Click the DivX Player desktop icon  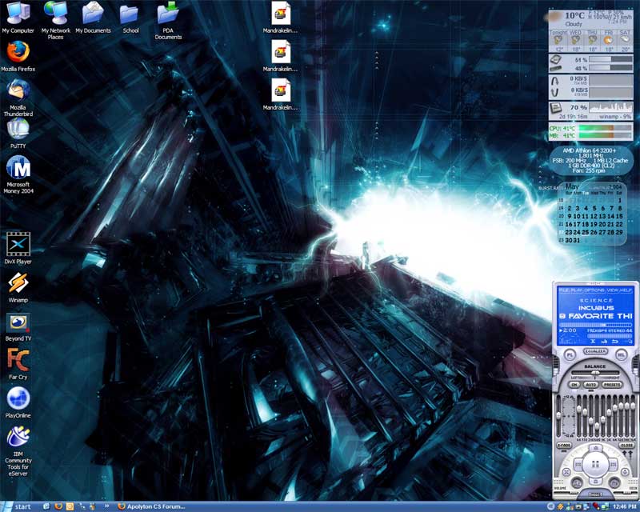click(x=18, y=244)
